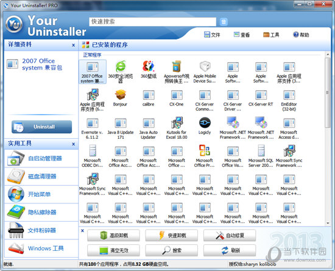Select the CX-Server RT program icon
The image size is (335, 271).
(x=261, y=98)
